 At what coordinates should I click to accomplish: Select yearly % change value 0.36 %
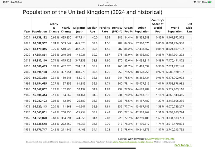click(55, 55)
